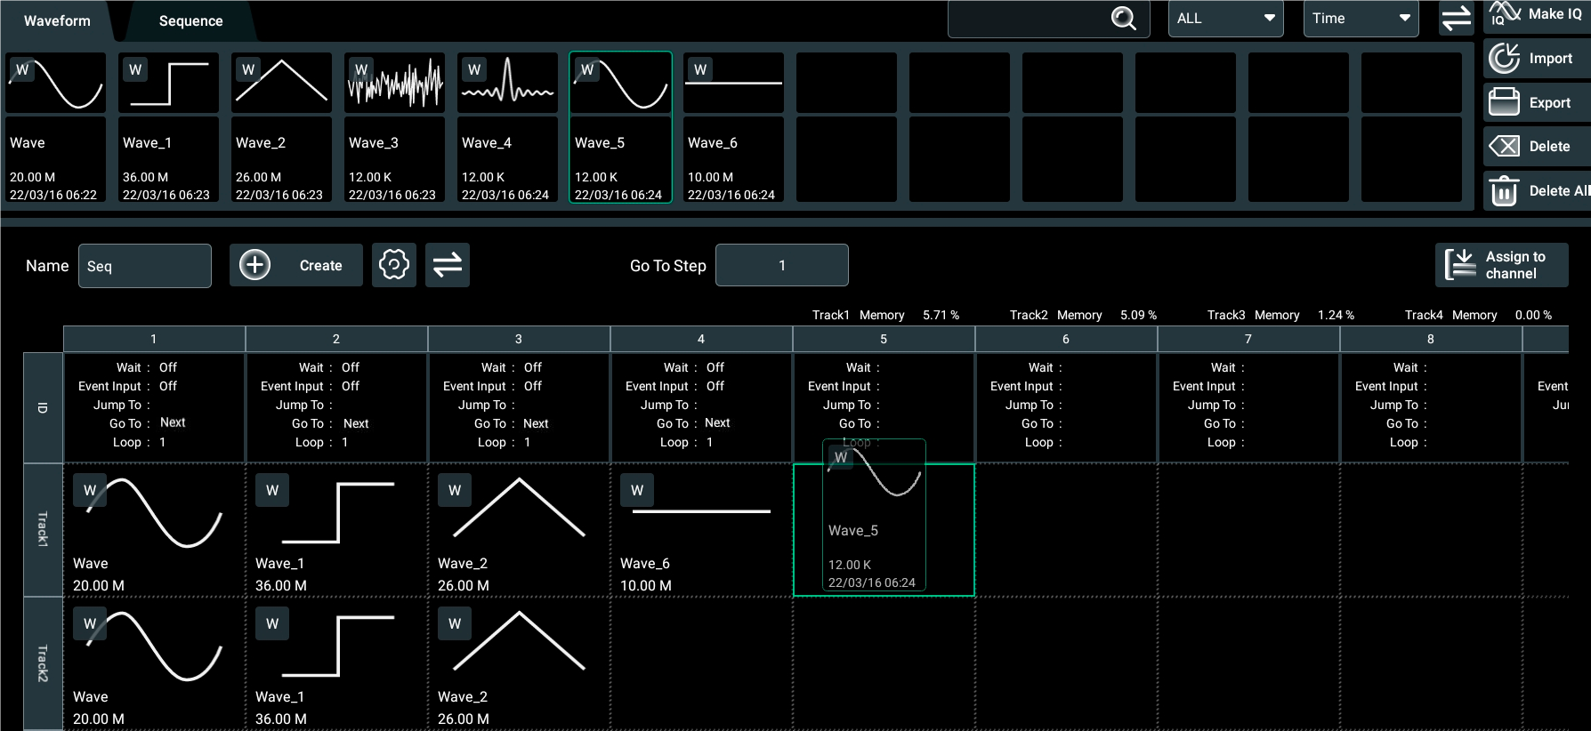The width and height of the screenshot is (1591, 731).
Task: Click the Go To Step field
Action: (x=781, y=265)
